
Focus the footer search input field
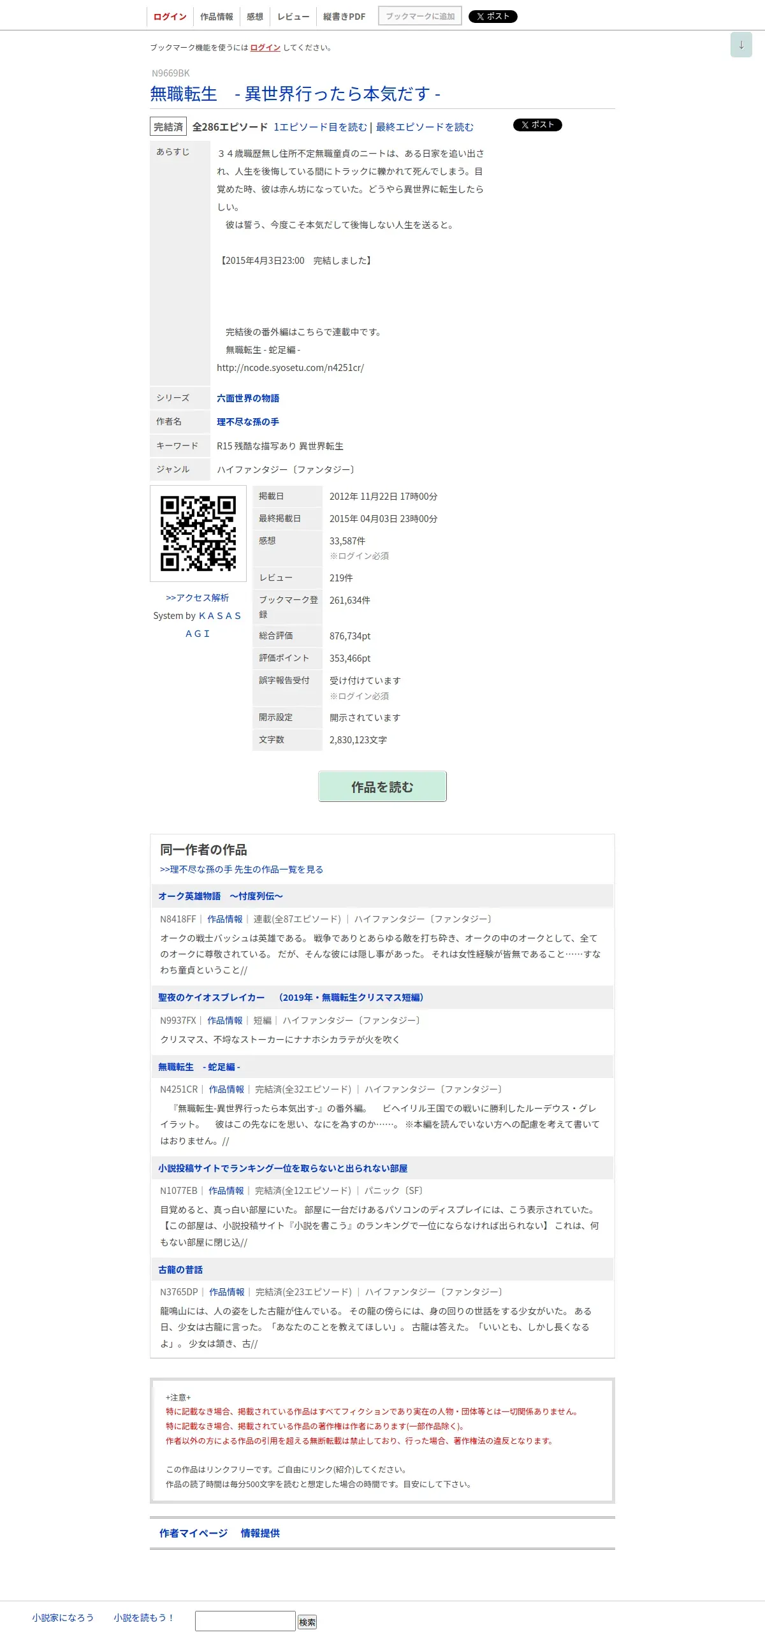(x=245, y=1621)
